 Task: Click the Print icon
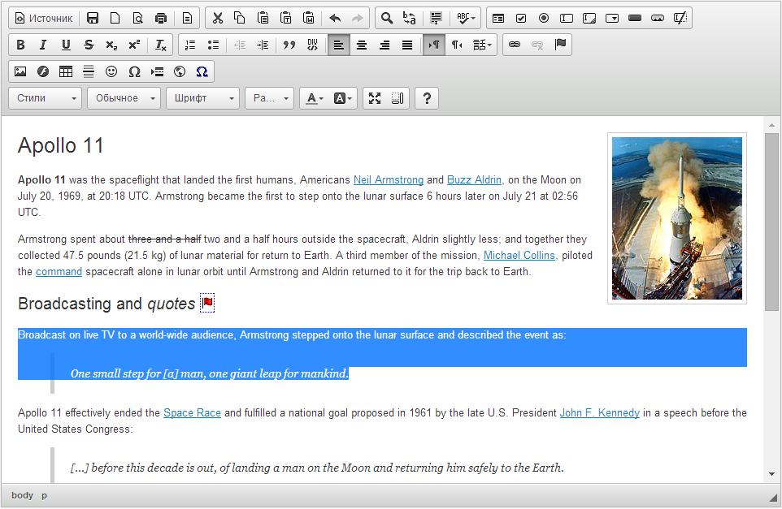[161, 18]
